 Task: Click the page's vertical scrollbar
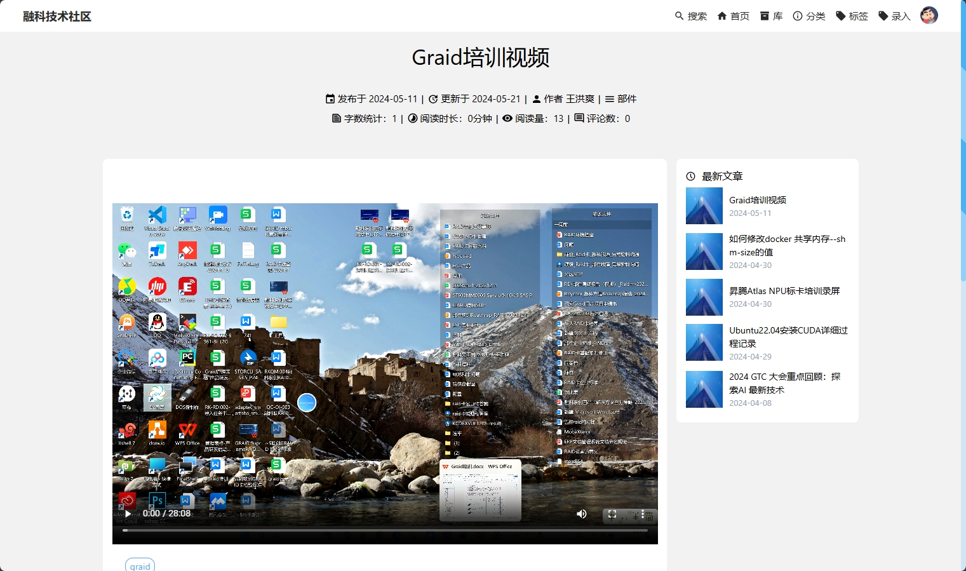[963, 140]
